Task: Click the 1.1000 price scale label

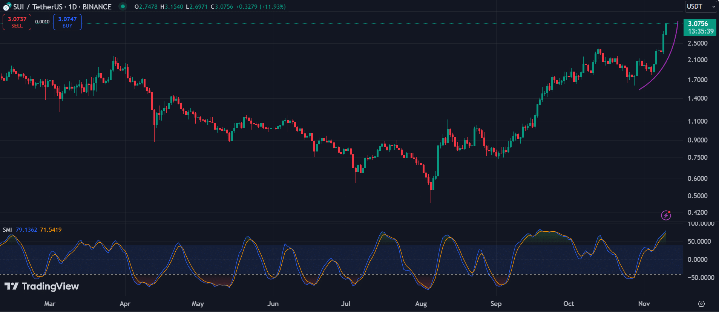Action: [698, 121]
